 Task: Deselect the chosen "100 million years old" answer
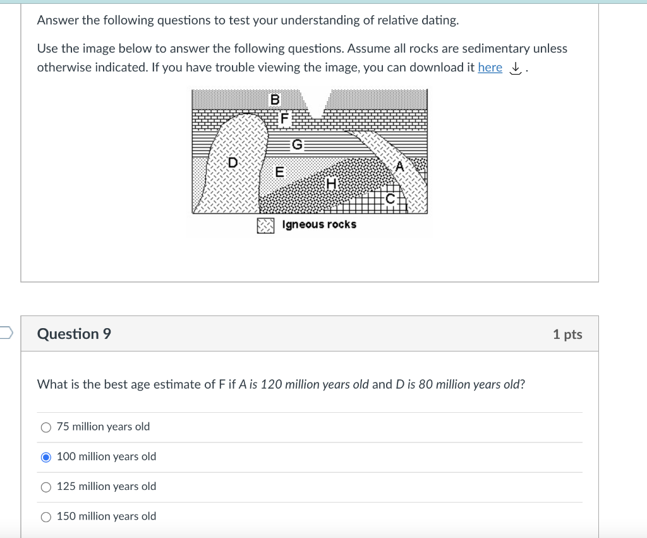45,456
